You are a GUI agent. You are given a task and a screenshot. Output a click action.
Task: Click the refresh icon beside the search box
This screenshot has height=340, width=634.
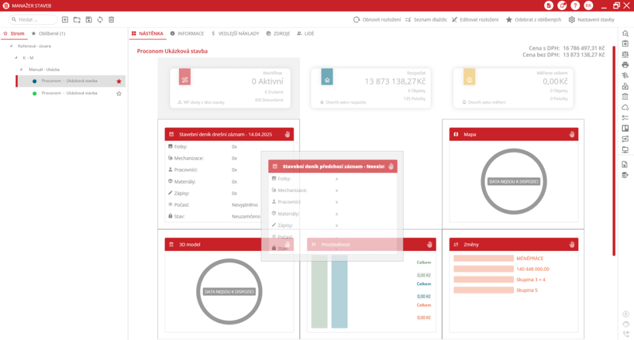[100, 20]
